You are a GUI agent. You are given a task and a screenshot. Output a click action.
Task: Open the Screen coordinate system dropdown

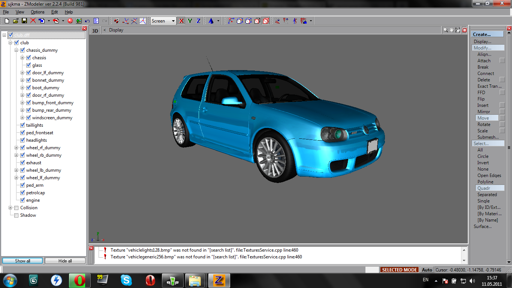click(163, 21)
